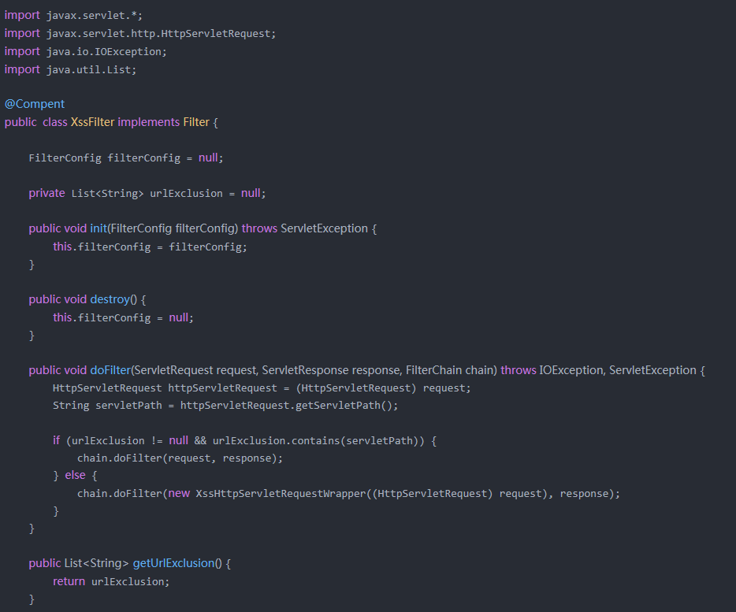The width and height of the screenshot is (736, 612).
Task: Click the 'else' keyword
Action: click(x=75, y=476)
